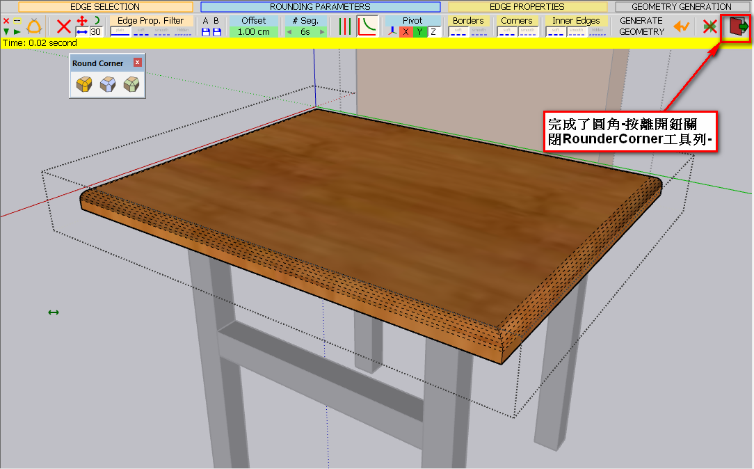This screenshot has width=754, height=469.
Task: Click the Edge Prop. Filter label
Action: point(150,21)
